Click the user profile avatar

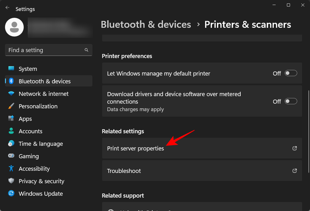coord(14,27)
